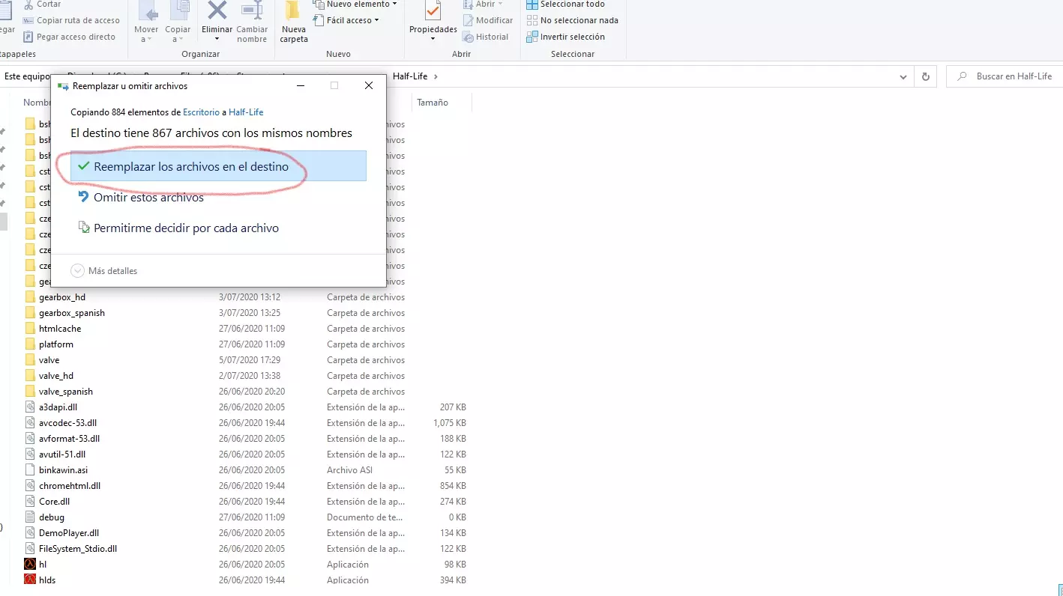Close the Reemplazar u omitir archivos dialog

click(369, 86)
